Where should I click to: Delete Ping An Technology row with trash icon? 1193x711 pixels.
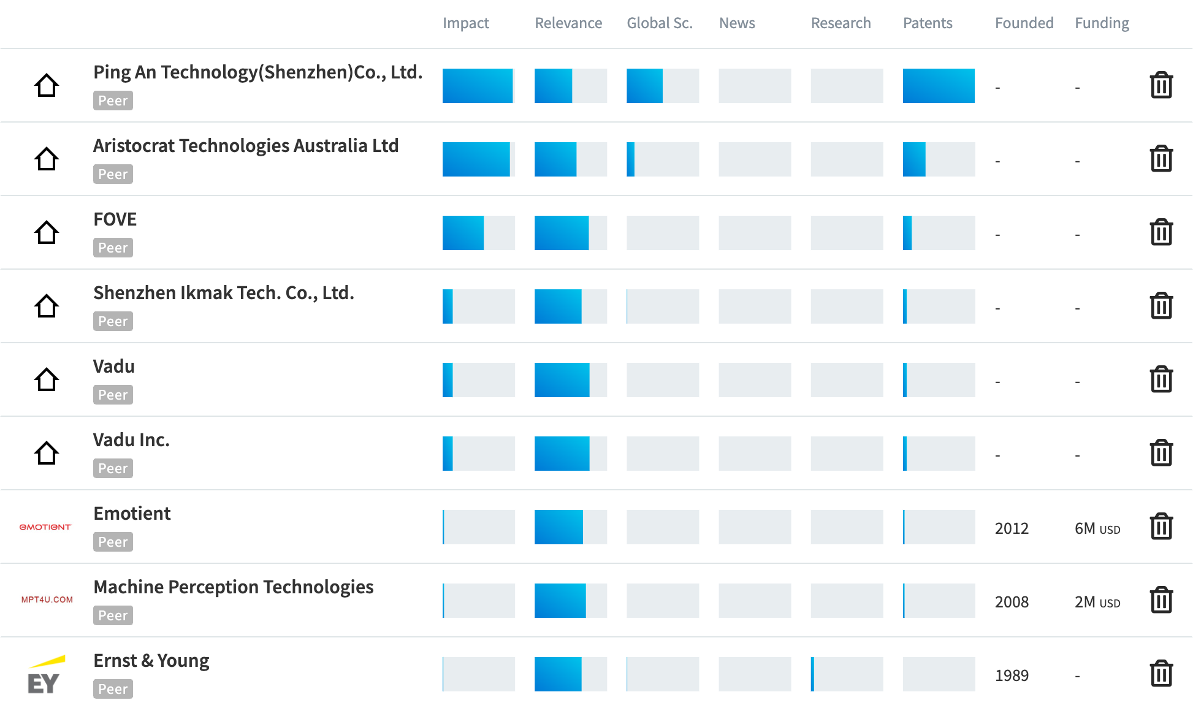click(x=1161, y=85)
